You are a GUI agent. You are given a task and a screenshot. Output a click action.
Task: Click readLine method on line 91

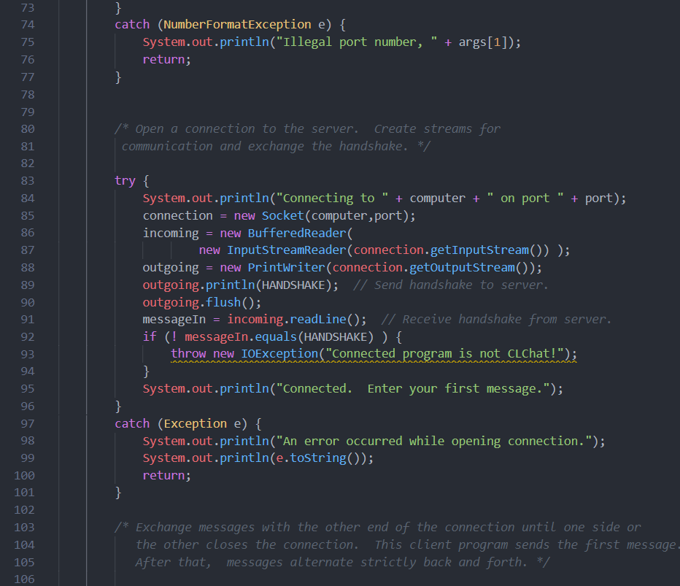(x=318, y=319)
